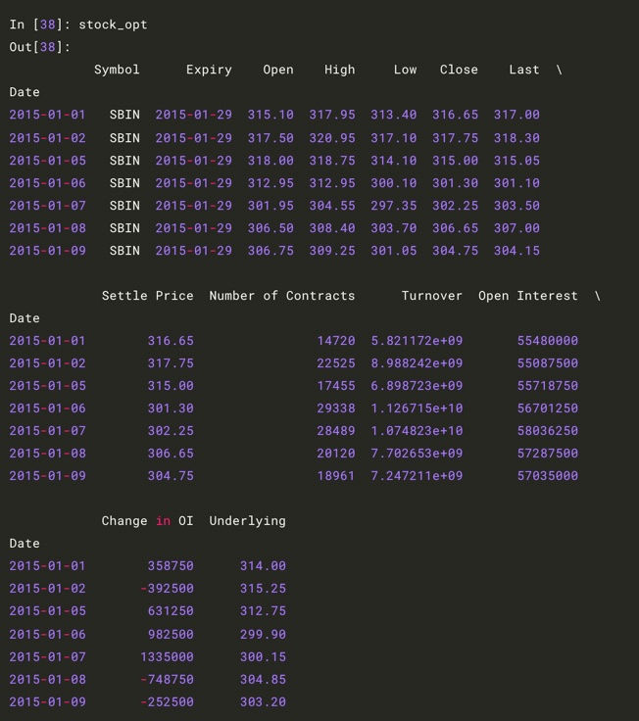Click Open Interest value 57035000
This screenshot has width=639, height=721.
(x=548, y=476)
